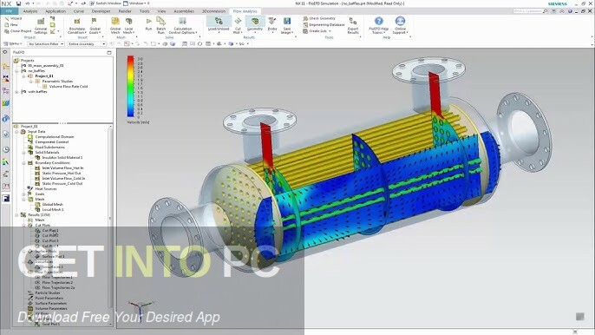Click the Find a Command search field
Viewport: 595px width, 335px height.
(530, 11)
